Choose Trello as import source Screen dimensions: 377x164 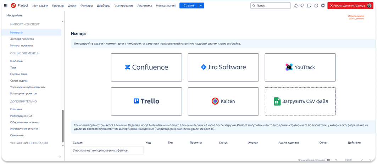pos(146,101)
